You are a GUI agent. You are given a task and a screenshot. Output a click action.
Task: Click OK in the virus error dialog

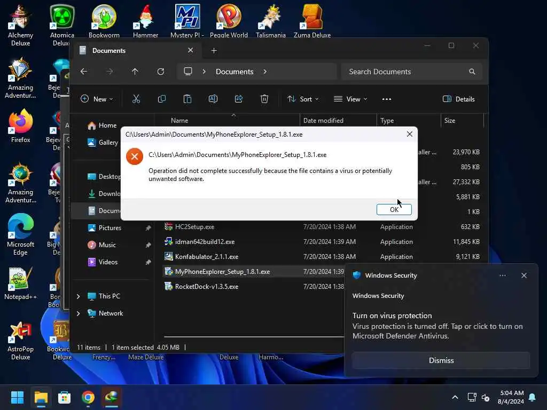pos(394,209)
